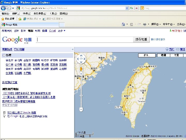Viewport: 186px width, 140px height.
Task: Expand the Home button dropdown arrow
Action: (x=127, y=24)
